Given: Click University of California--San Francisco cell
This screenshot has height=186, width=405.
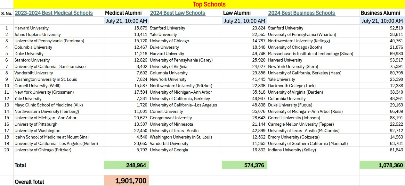Looking at the screenshot, I should click(x=59, y=66).
